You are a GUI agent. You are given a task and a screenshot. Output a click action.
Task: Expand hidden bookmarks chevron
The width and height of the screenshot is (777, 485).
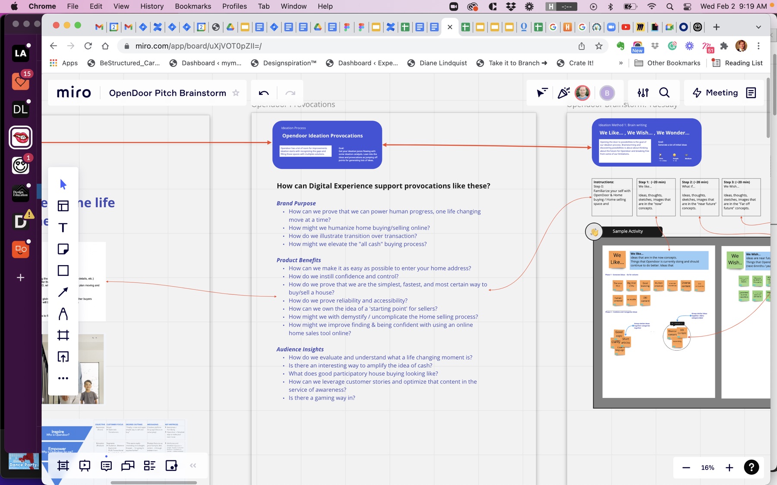pyautogui.click(x=621, y=63)
